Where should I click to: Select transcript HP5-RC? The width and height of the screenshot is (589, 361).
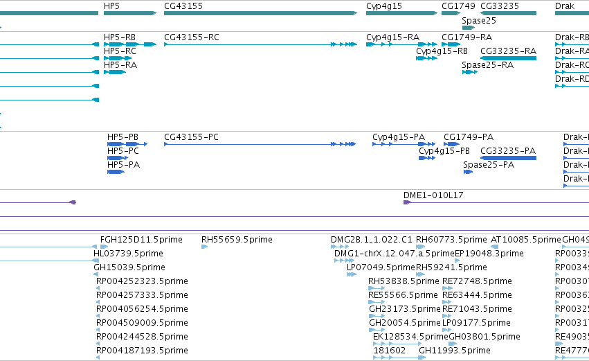[118, 58]
